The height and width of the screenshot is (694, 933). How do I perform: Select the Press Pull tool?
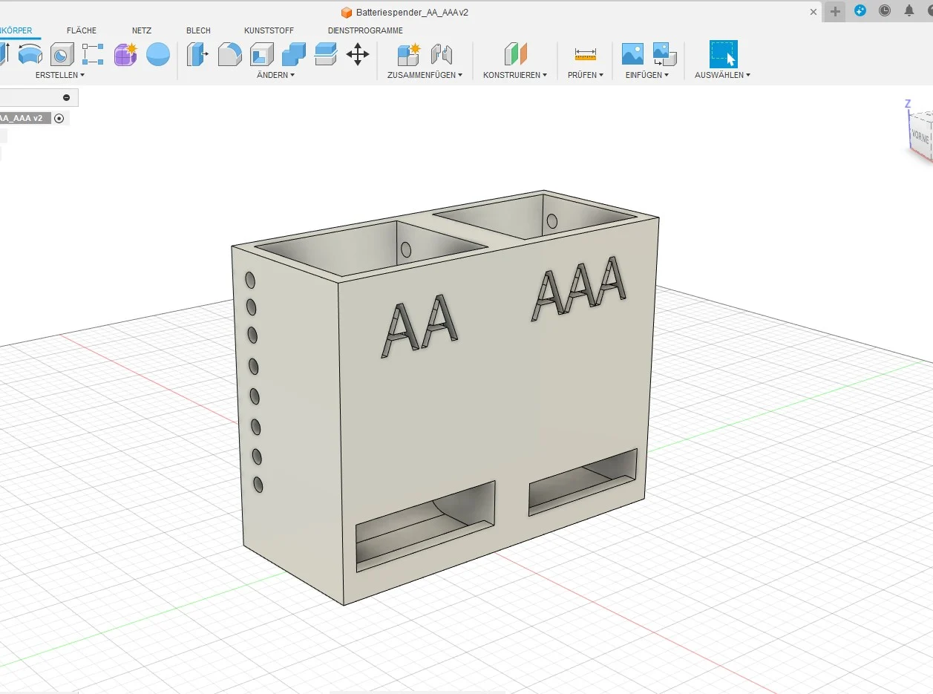[x=197, y=54]
